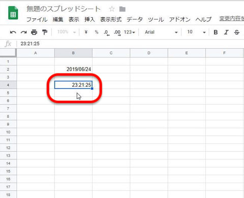Open the 挿入 menu
This screenshot has height=198, width=244.
coord(89,19)
